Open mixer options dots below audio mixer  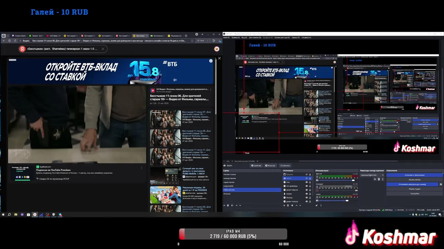pyautogui.click(x=321, y=205)
